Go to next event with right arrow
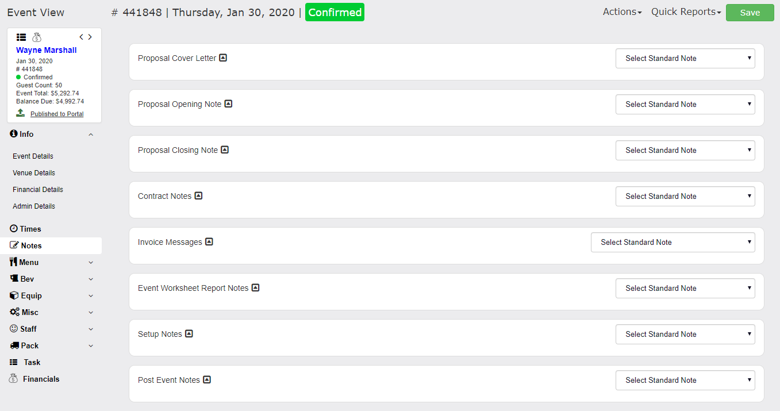Image resolution: width=780 pixels, height=411 pixels. click(90, 37)
